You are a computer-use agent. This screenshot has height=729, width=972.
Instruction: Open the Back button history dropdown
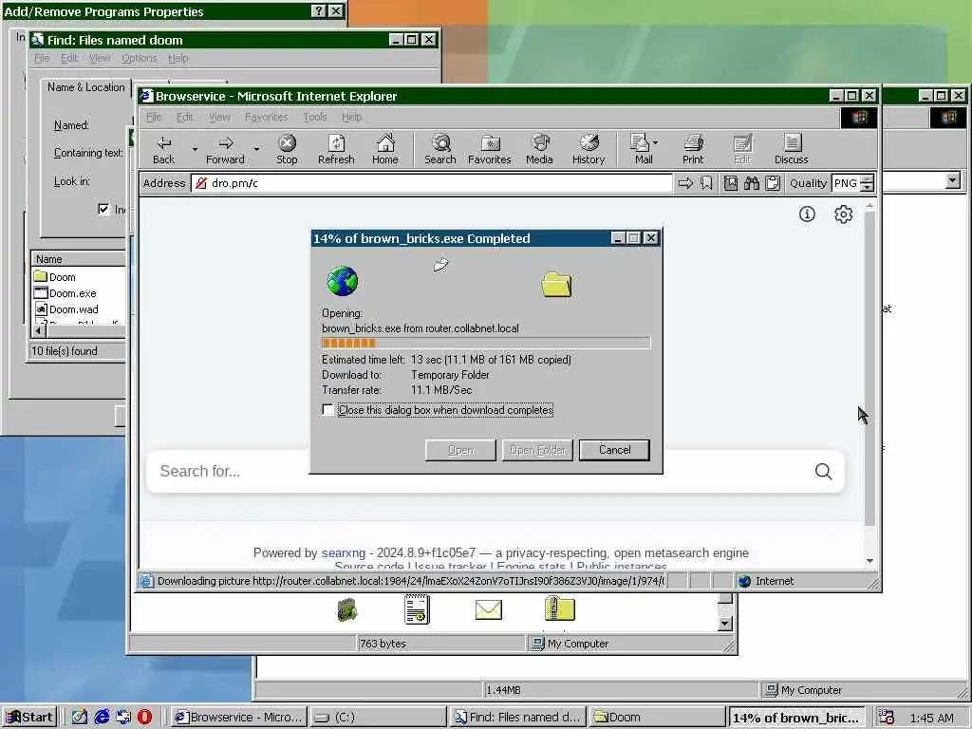pos(194,149)
